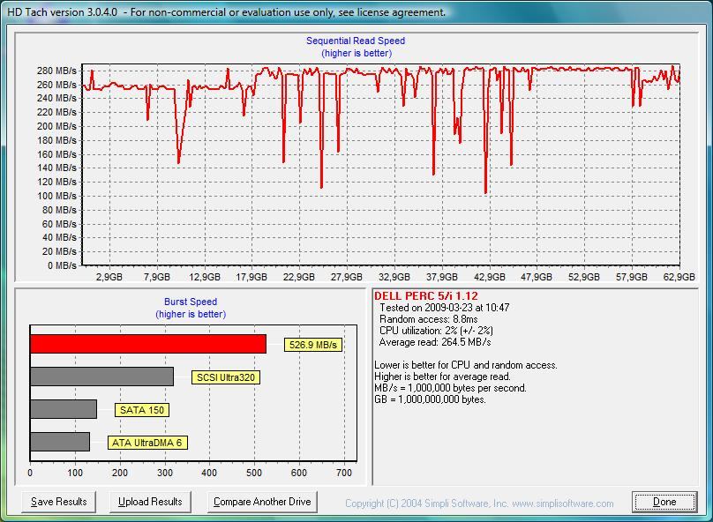The height and width of the screenshot is (522, 713).
Task: Click the 62,9GB axis label
Action: click(x=679, y=277)
